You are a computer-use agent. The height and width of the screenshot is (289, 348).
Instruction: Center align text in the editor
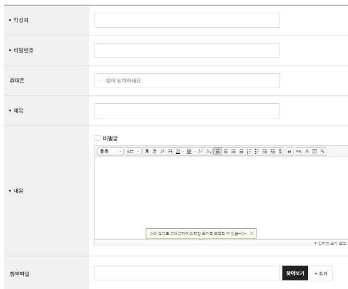tap(226, 151)
